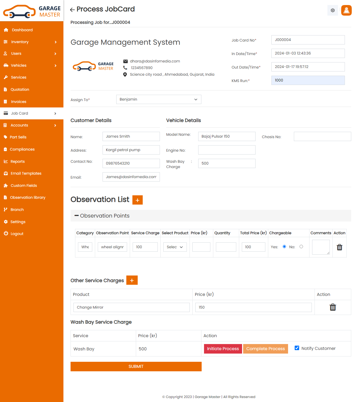This screenshot has width=361, height=402.
Task: Add a new Observation List entry
Action: (x=137, y=200)
